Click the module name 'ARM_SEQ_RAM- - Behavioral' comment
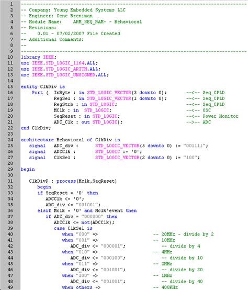The image size is (248, 290). [x=107, y=22]
